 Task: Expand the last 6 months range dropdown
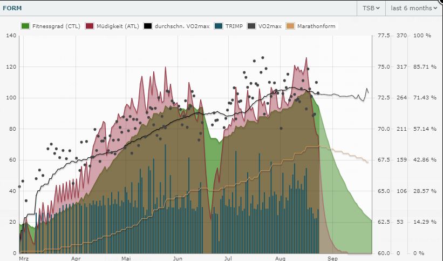413,8
